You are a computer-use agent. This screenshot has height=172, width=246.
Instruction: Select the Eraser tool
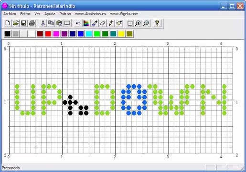click(103, 23)
